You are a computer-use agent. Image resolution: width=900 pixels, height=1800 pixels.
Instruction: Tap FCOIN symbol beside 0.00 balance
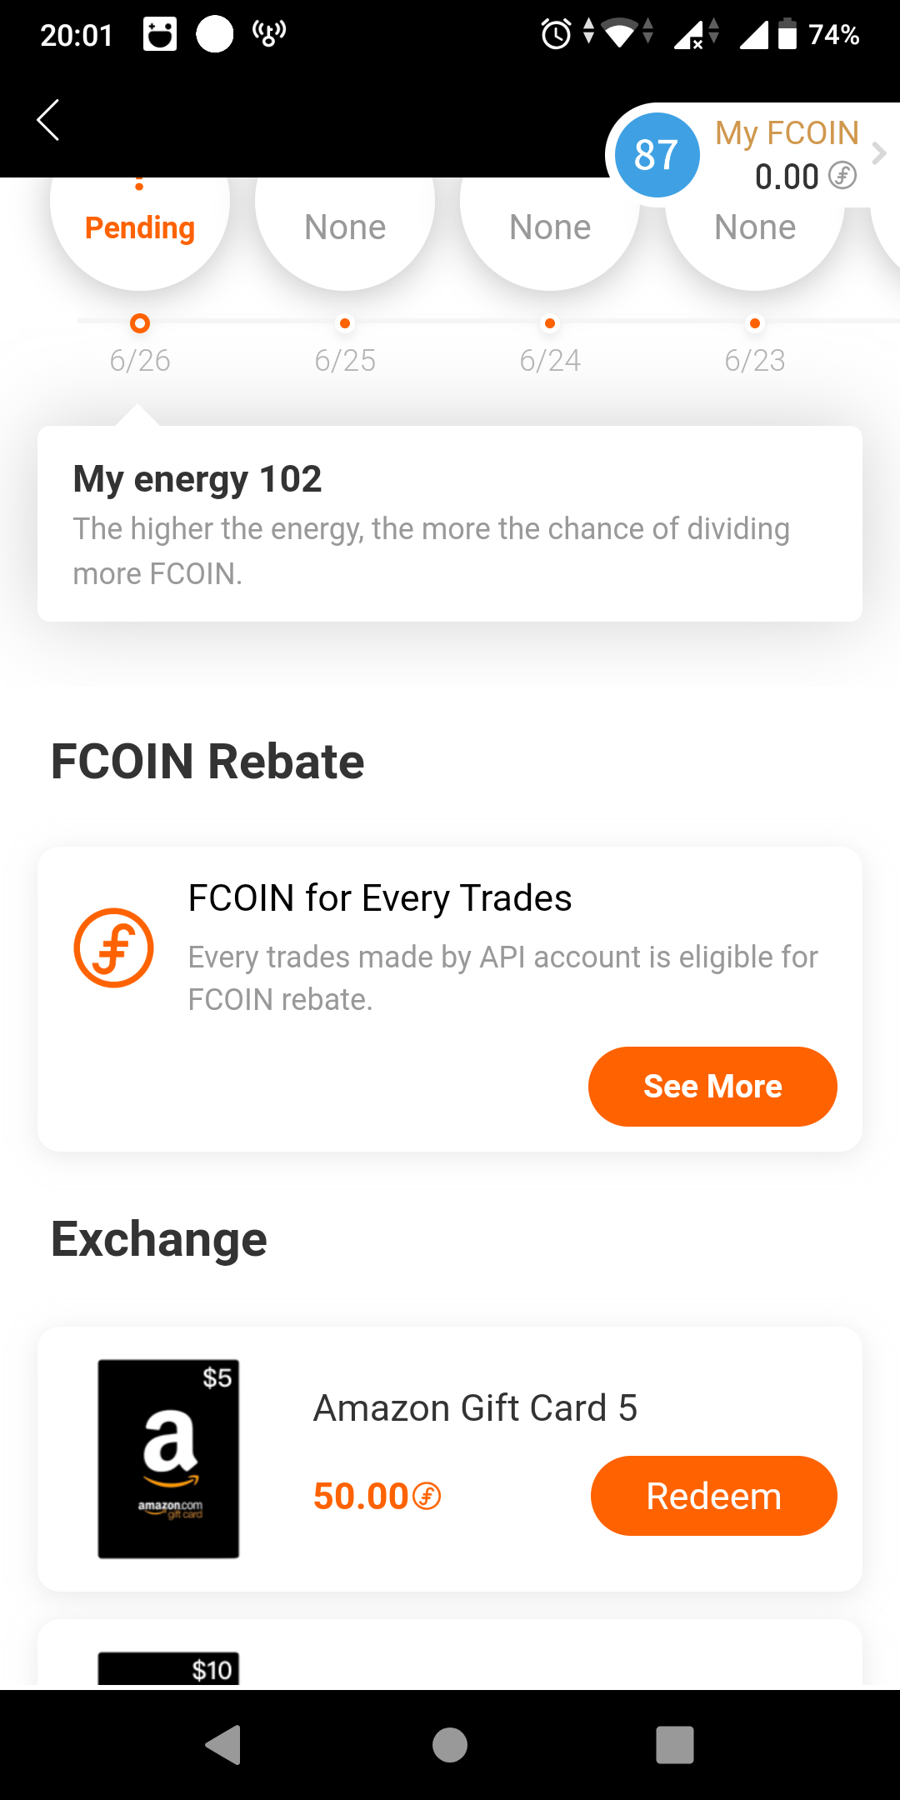point(842,176)
